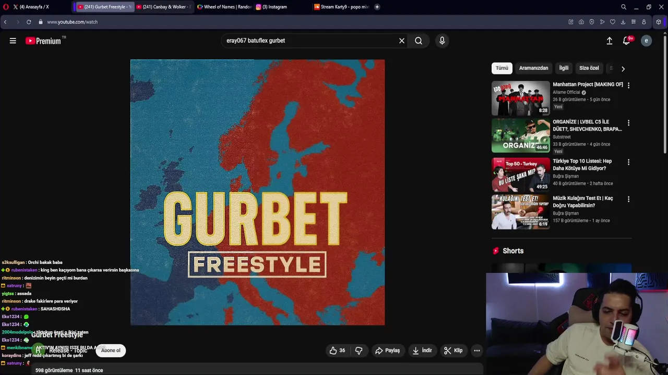Viewport: 668px width, 375px height.
Task: Open options for Türkiye Top 10 Listesi video
Action: (x=628, y=162)
